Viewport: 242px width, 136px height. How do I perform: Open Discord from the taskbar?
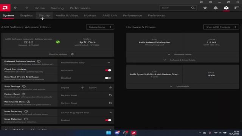pos(117,133)
